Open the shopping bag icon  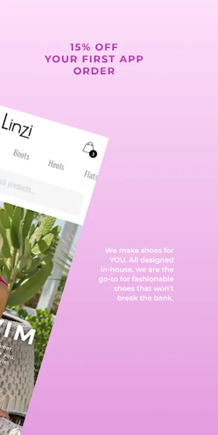coord(89,147)
